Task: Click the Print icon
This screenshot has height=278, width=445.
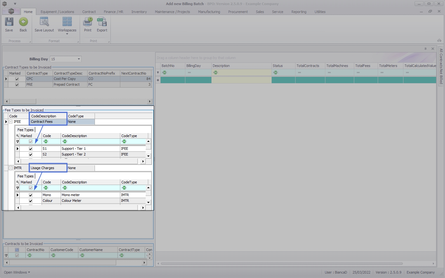Action: pyautogui.click(x=88, y=22)
